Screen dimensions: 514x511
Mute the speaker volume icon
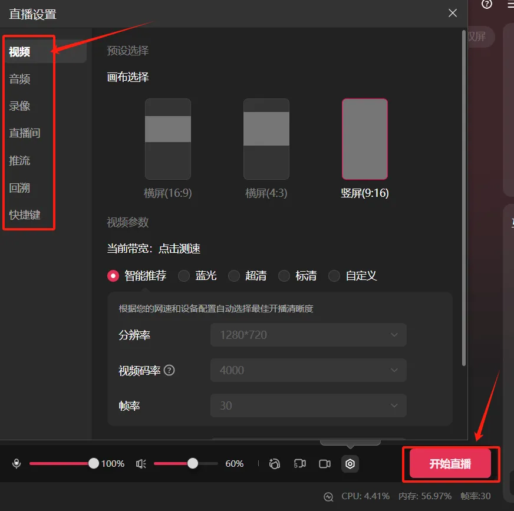tap(141, 463)
